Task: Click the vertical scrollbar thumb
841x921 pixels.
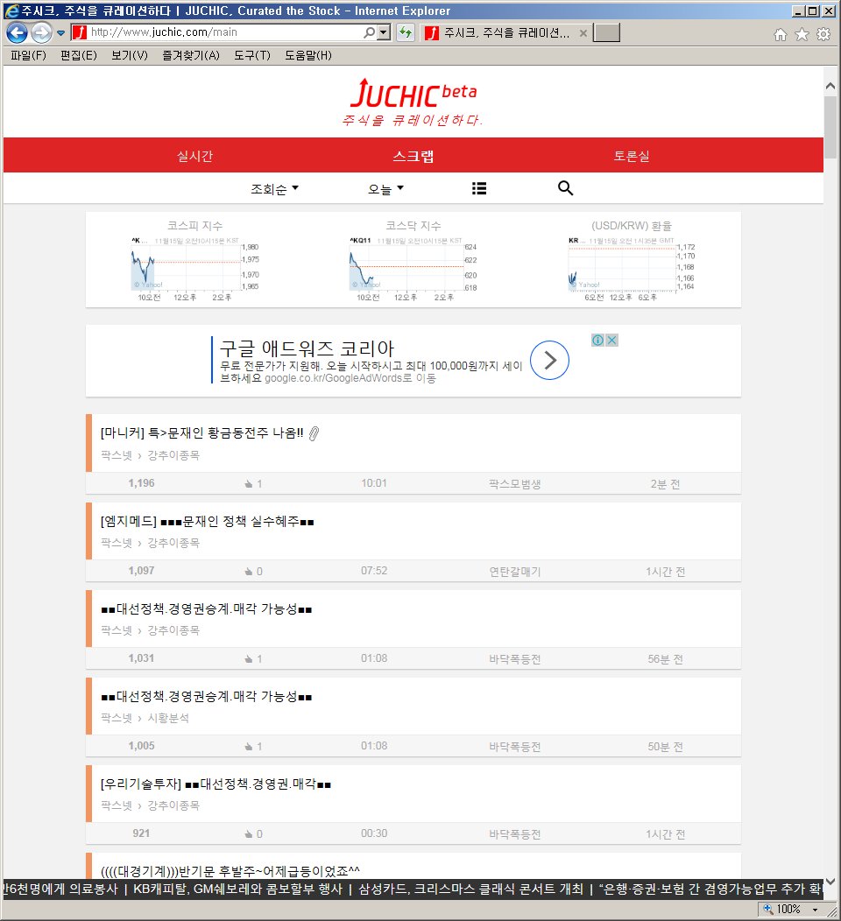Action: pyautogui.click(x=830, y=127)
